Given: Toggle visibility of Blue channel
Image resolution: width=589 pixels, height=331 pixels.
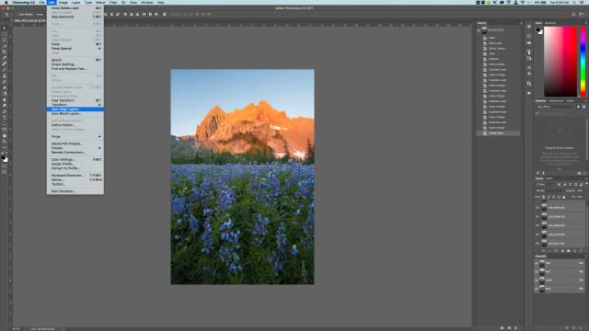Looking at the screenshot, I should tap(537, 289).
